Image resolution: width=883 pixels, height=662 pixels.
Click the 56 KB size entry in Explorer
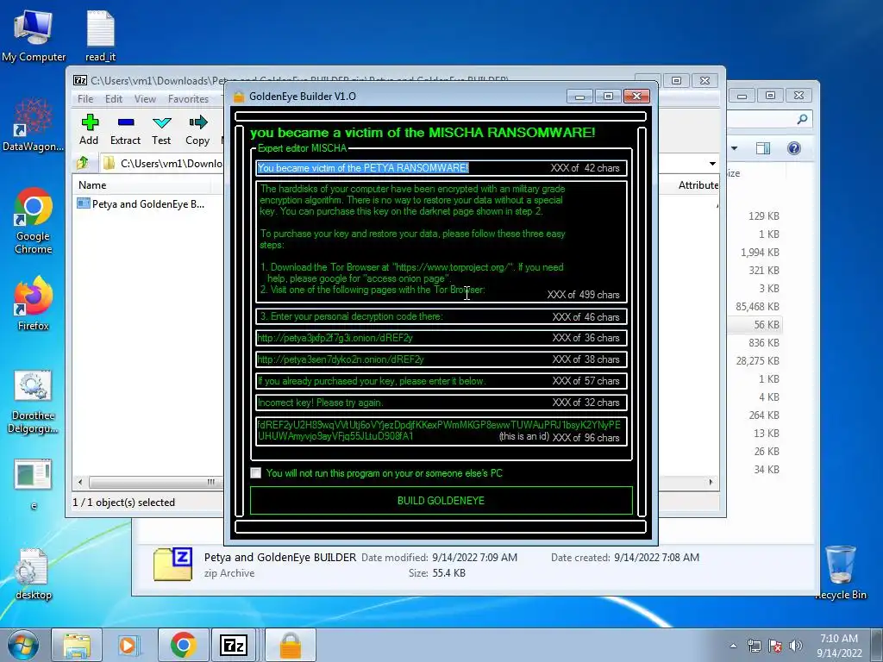[767, 325]
